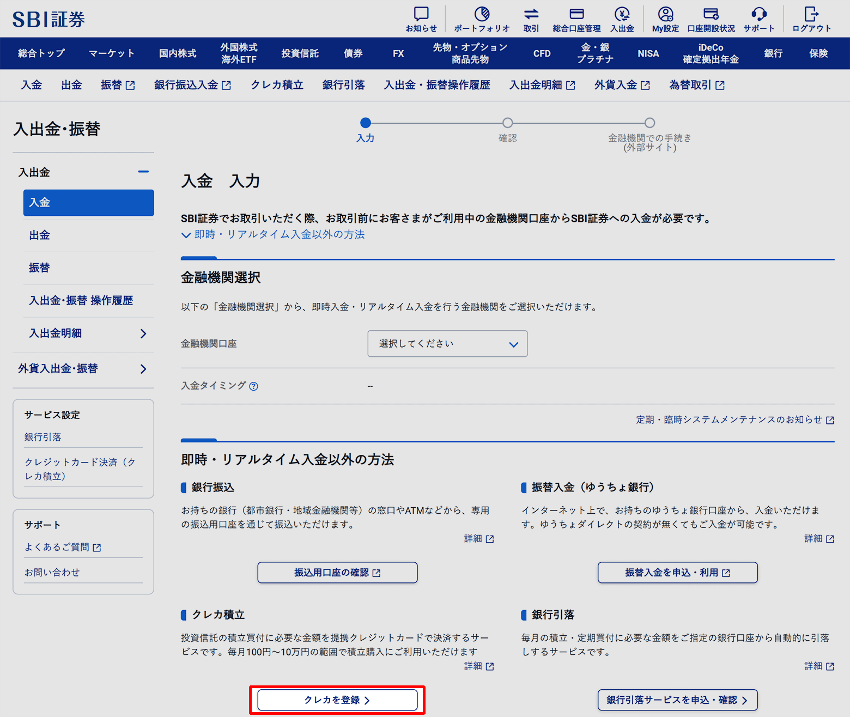
Task: Select 入金 in the sidebar
Action: coord(89,203)
